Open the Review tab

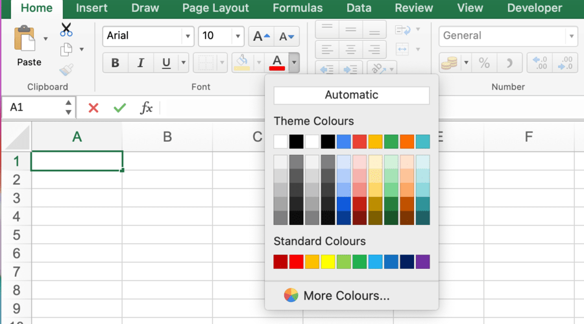tap(414, 8)
